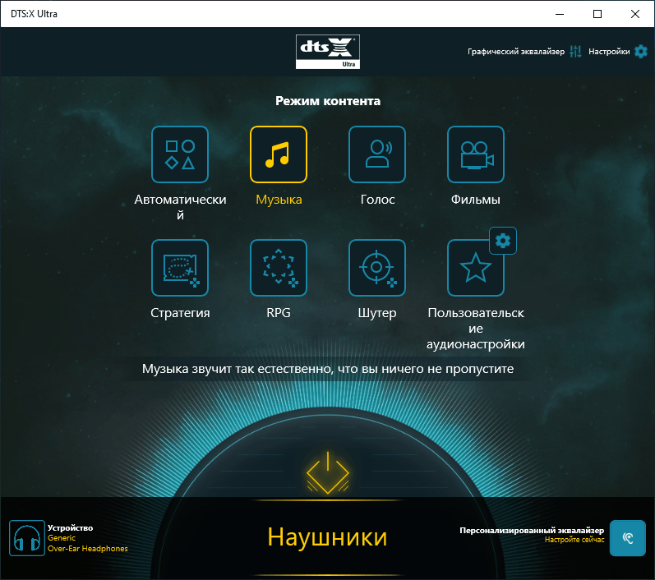Click the Устройство heading

tap(70, 527)
